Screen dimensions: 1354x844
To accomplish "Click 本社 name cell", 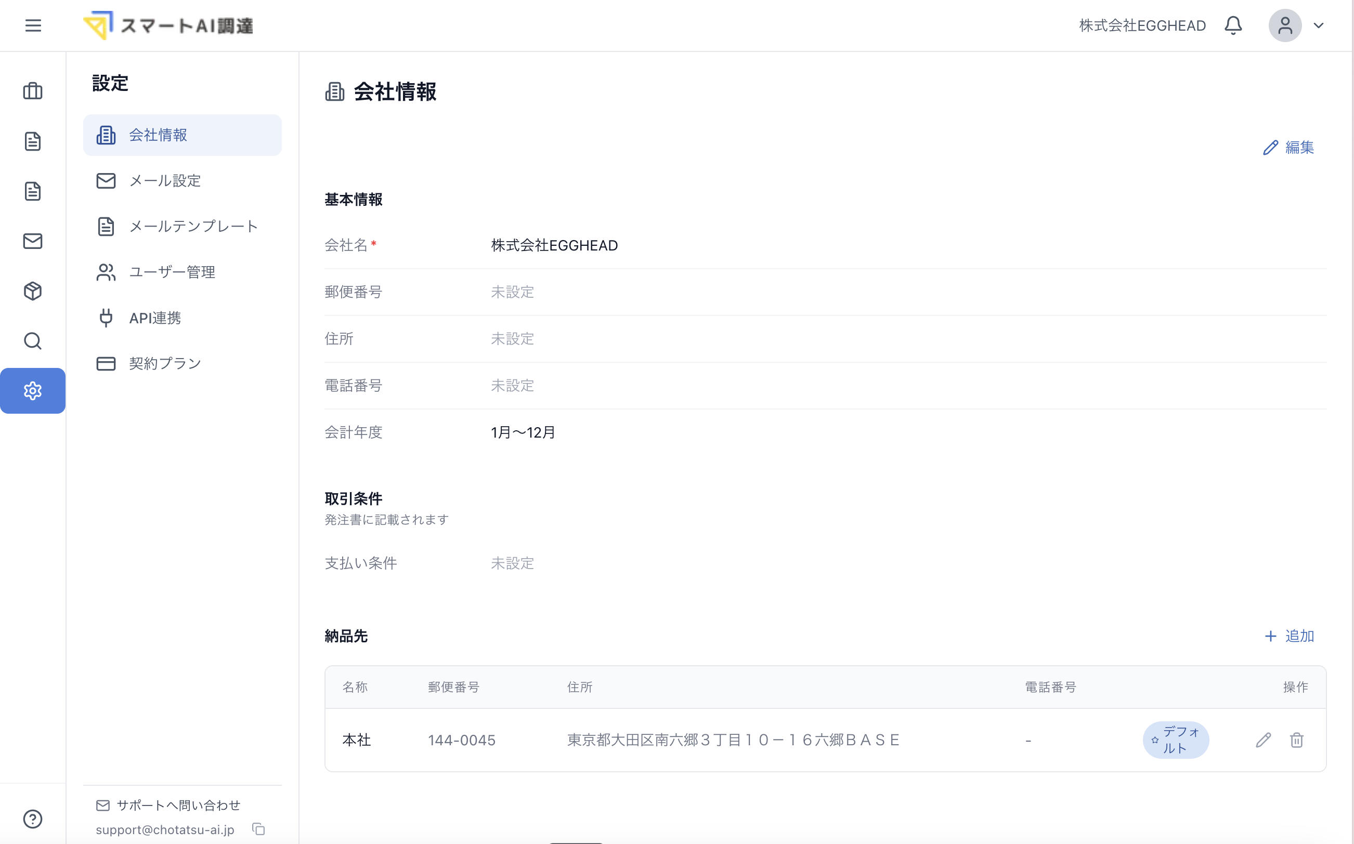I will click(x=357, y=740).
